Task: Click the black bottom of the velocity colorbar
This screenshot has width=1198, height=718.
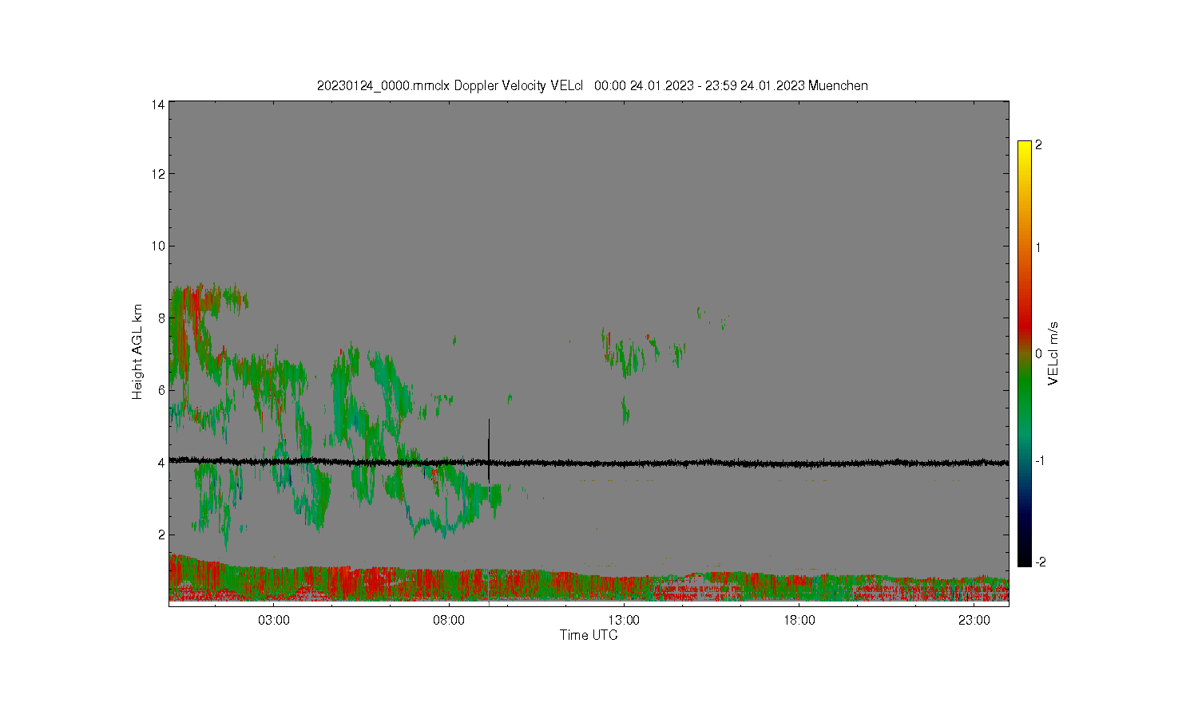Action: click(x=1025, y=560)
